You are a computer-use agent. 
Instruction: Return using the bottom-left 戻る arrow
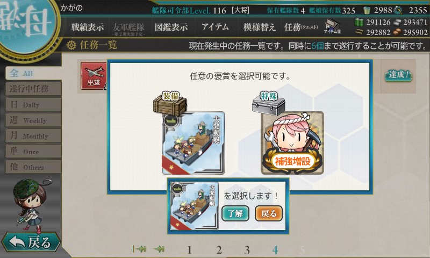coord(31,242)
